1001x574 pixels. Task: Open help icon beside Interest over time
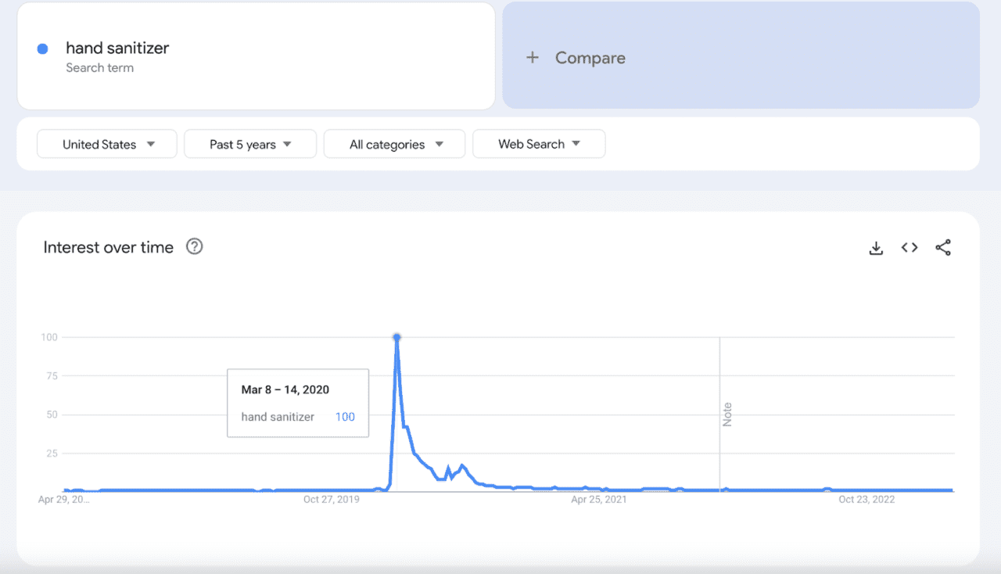coord(195,247)
